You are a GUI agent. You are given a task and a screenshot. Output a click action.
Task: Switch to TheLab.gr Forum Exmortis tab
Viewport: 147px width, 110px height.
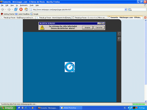(89, 18)
